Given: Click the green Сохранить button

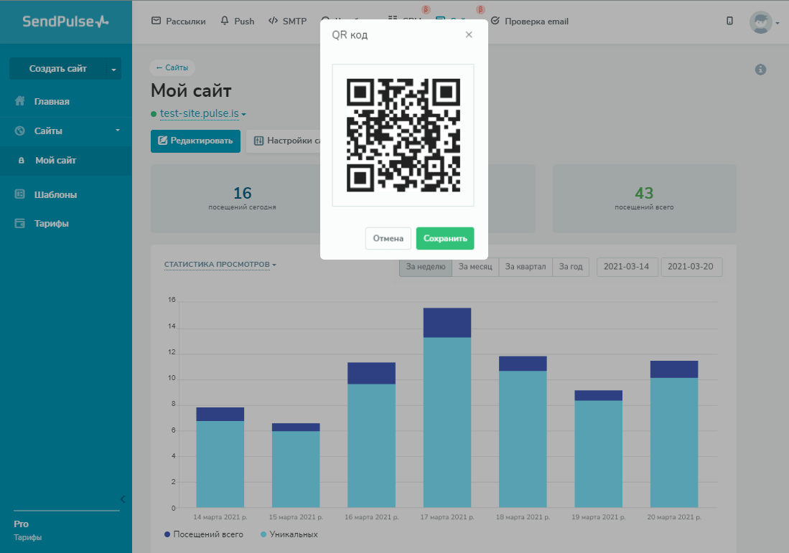Looking at the screenshot, I should point(445,238).
